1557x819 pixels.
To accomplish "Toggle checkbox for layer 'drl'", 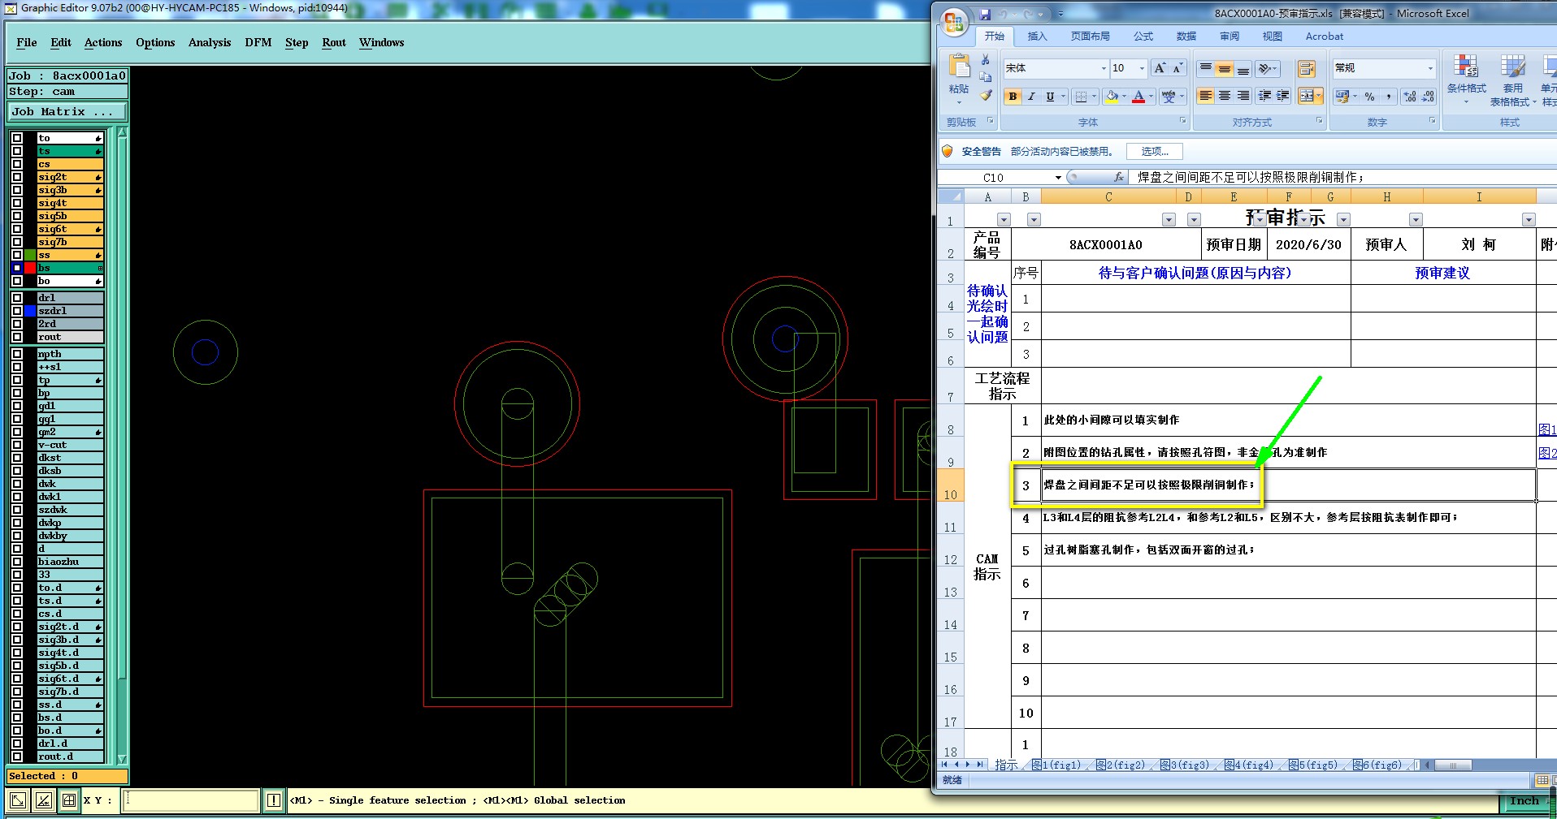I will click(17, 298).
